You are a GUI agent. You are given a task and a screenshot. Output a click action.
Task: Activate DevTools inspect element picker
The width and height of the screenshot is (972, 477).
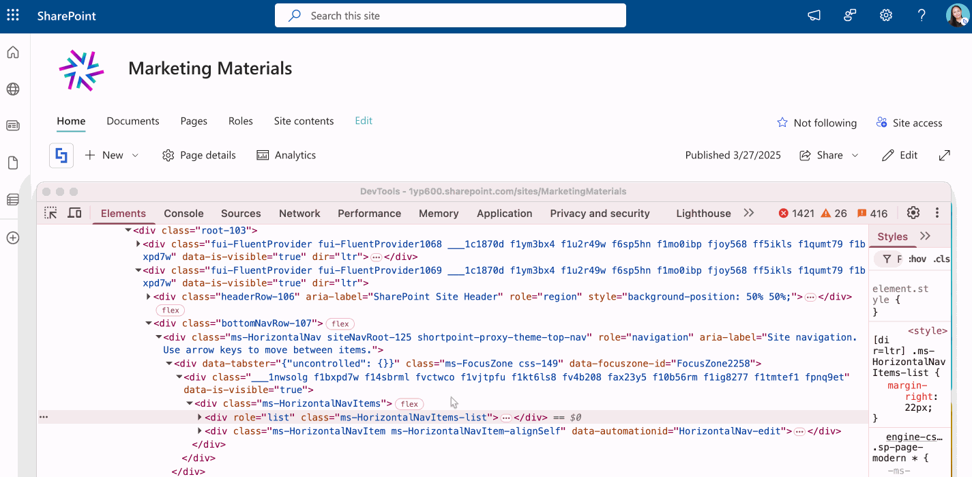click(50, 213)
